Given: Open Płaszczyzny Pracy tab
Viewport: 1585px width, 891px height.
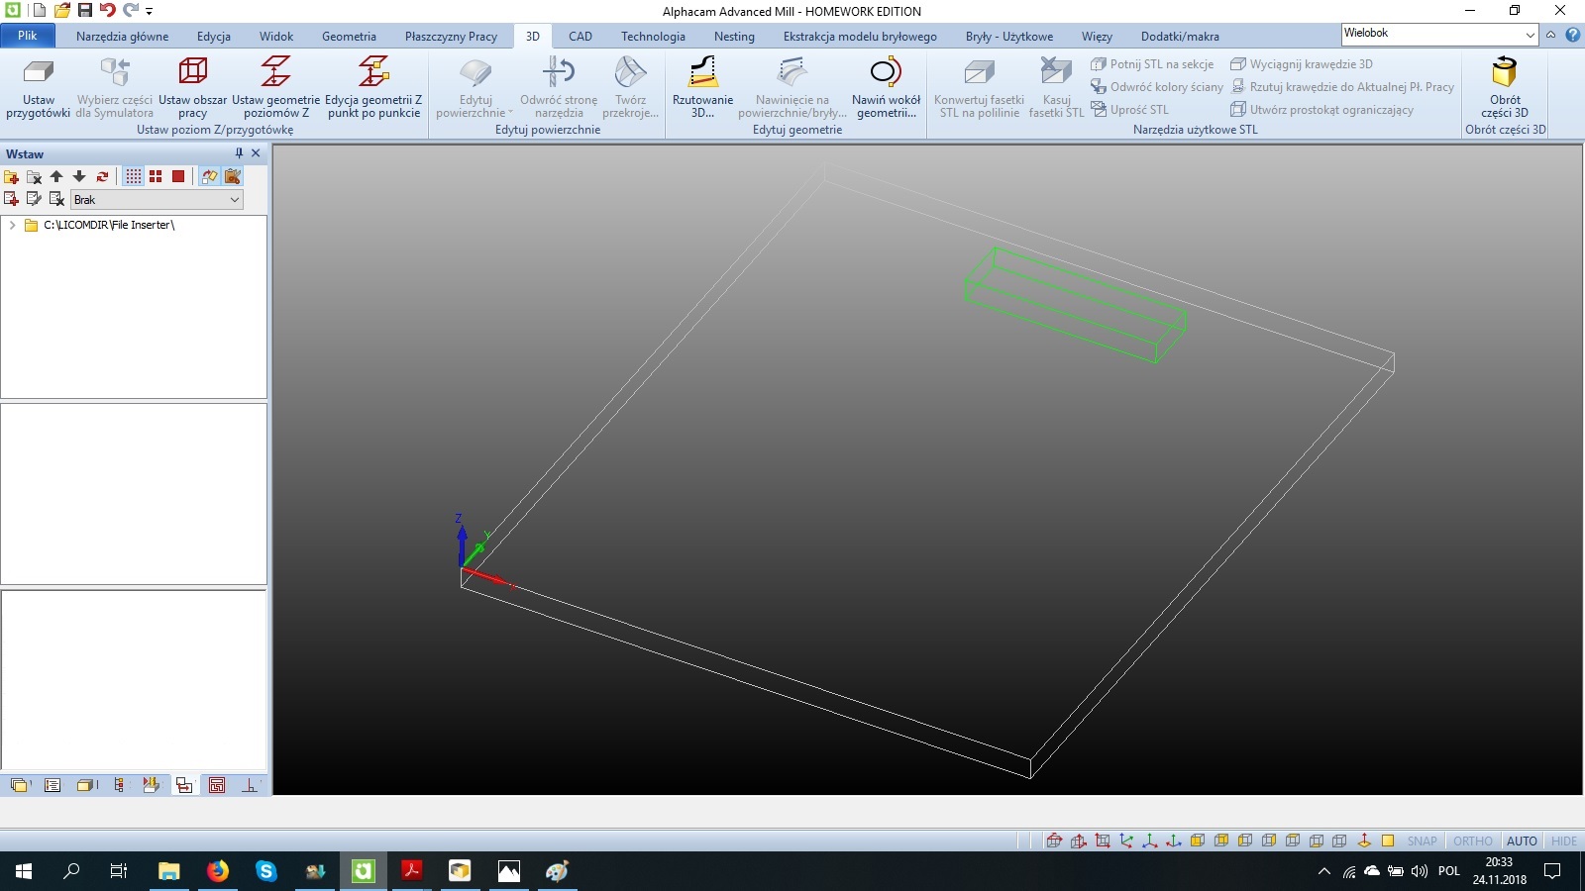Looking at the screenshot, I should 451,37.
